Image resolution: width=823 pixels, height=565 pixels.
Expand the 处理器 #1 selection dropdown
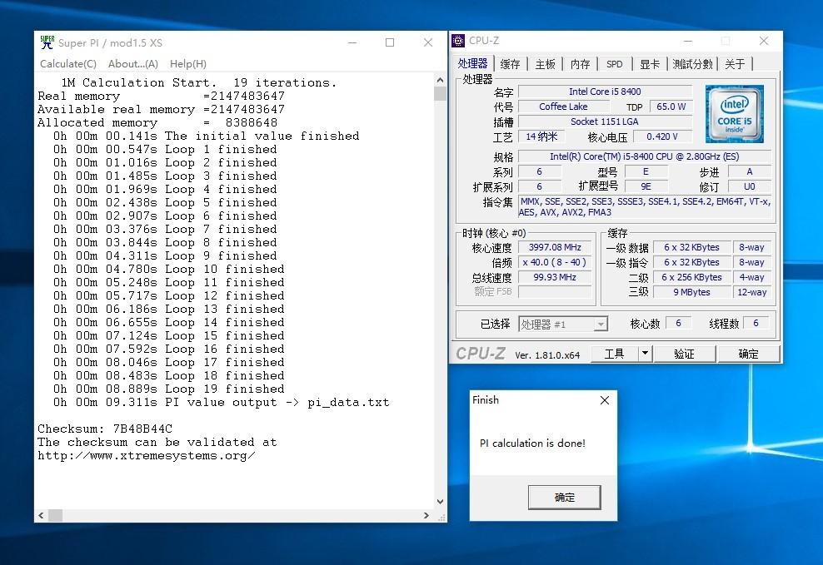tap(601, 325)
